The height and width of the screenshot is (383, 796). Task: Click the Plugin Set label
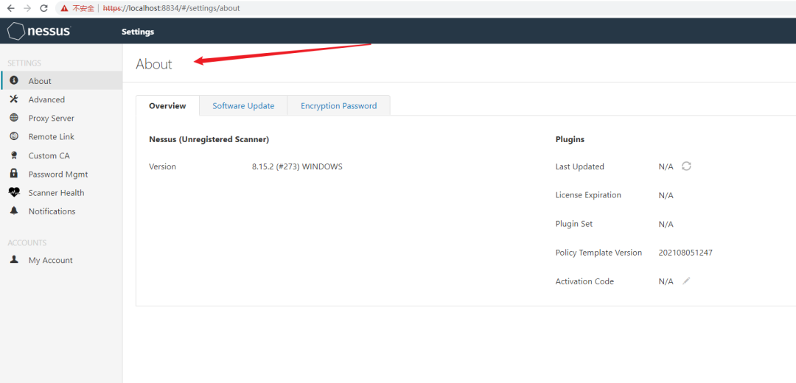click(573, 224)
